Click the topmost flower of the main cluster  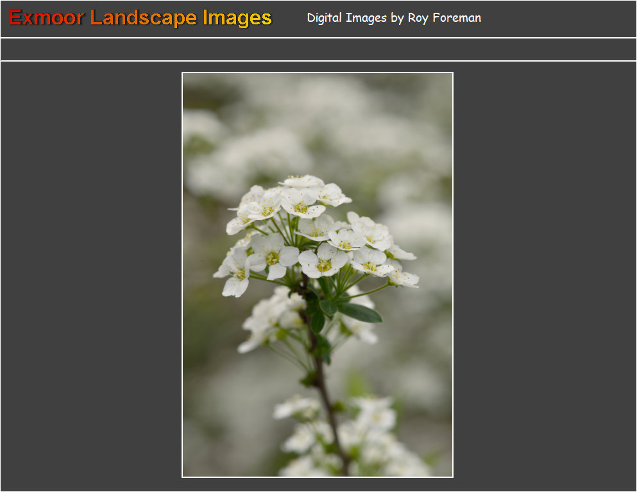point(302,182)
